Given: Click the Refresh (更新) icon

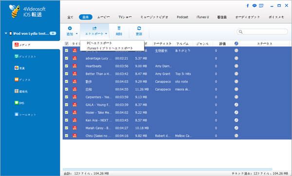Looking at the screenshot, I should (x=139, y=28).
